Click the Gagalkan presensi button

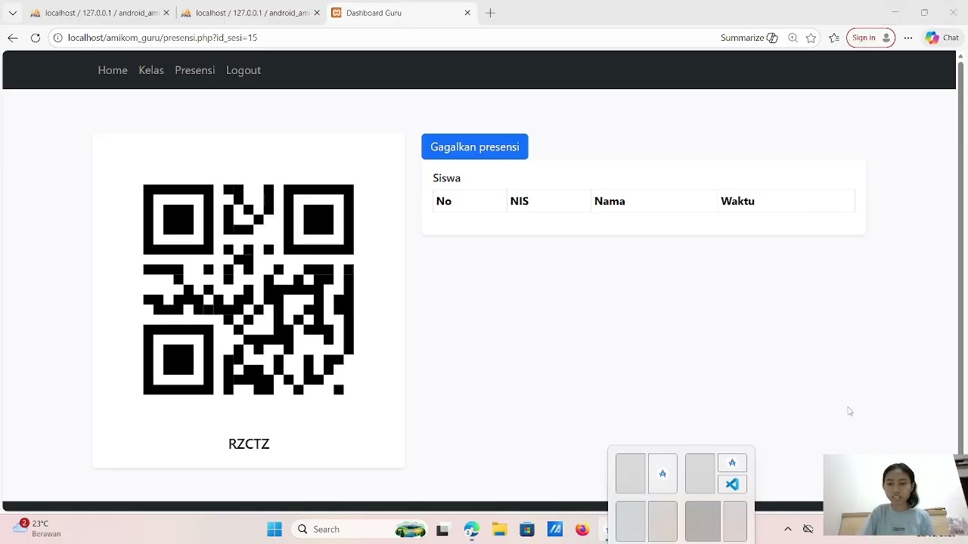(475, 147)
